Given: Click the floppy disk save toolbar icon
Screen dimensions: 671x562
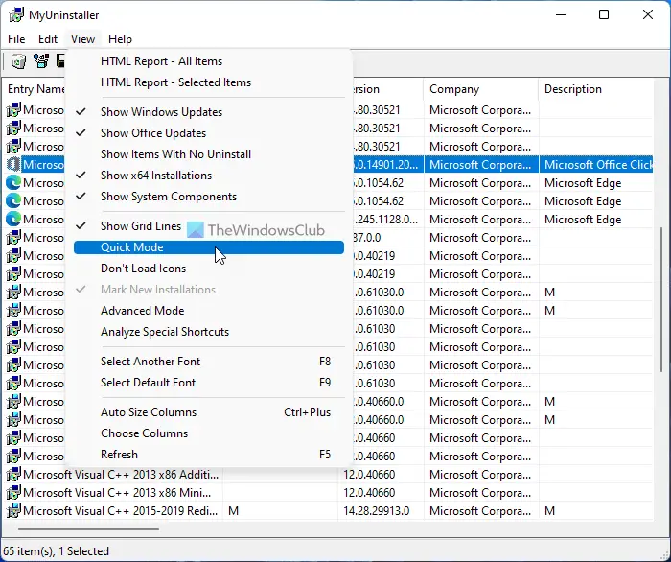Looking at the screenshot, I should click(60, 61).
